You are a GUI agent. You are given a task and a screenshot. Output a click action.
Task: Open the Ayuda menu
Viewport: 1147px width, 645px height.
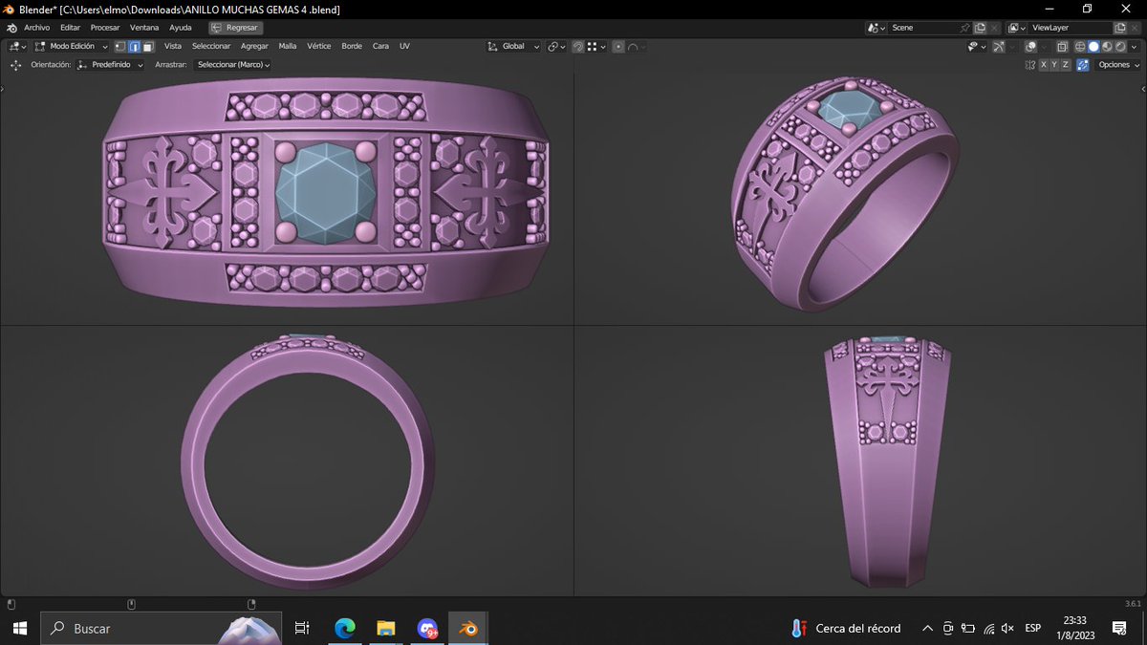[180, 28]
